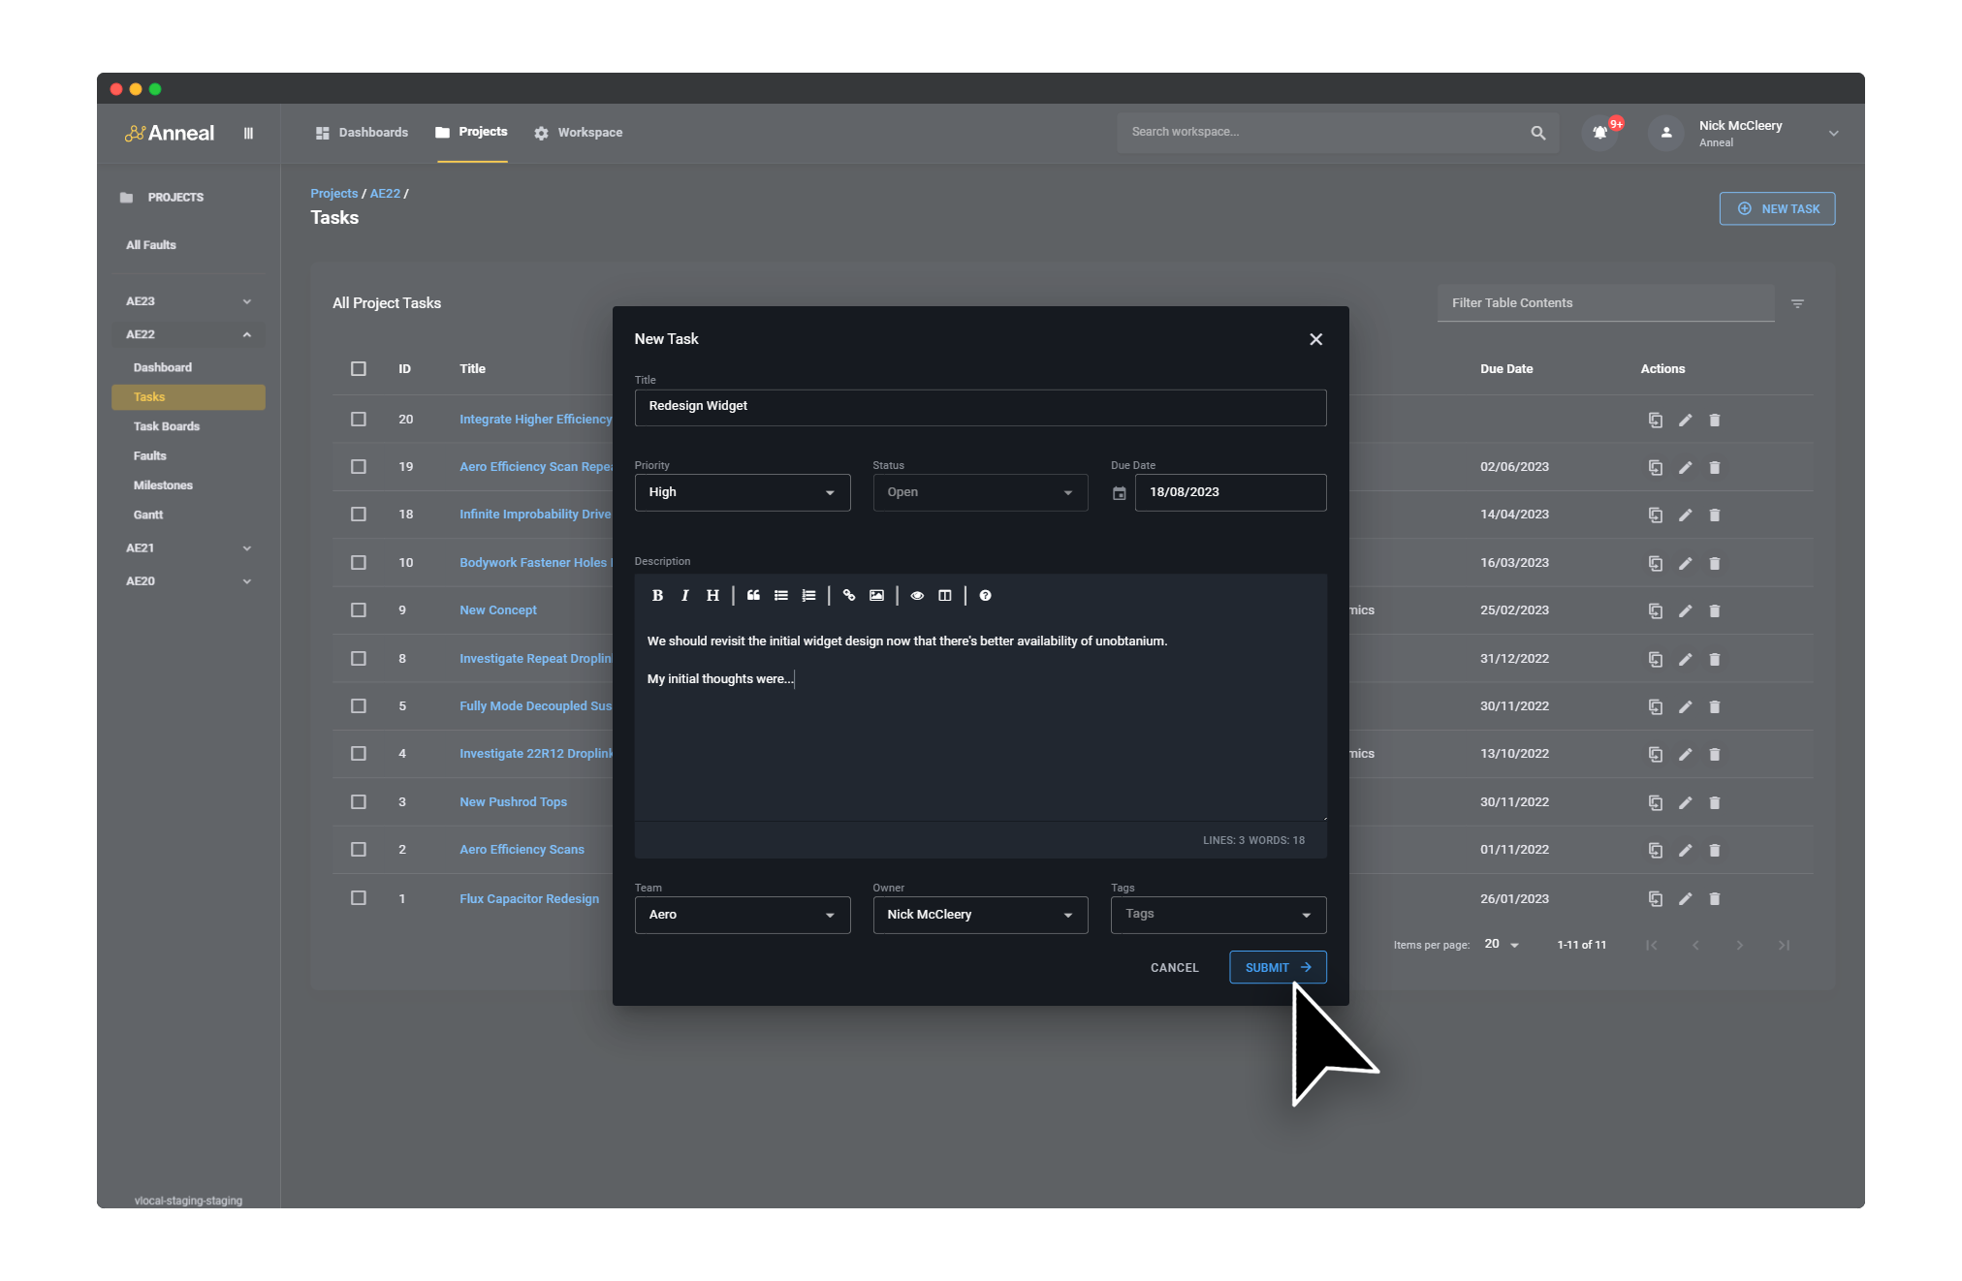Open the Priority dropdown showing High
The height and width of the screenshot is (1281, 1962).
[743, 492]
